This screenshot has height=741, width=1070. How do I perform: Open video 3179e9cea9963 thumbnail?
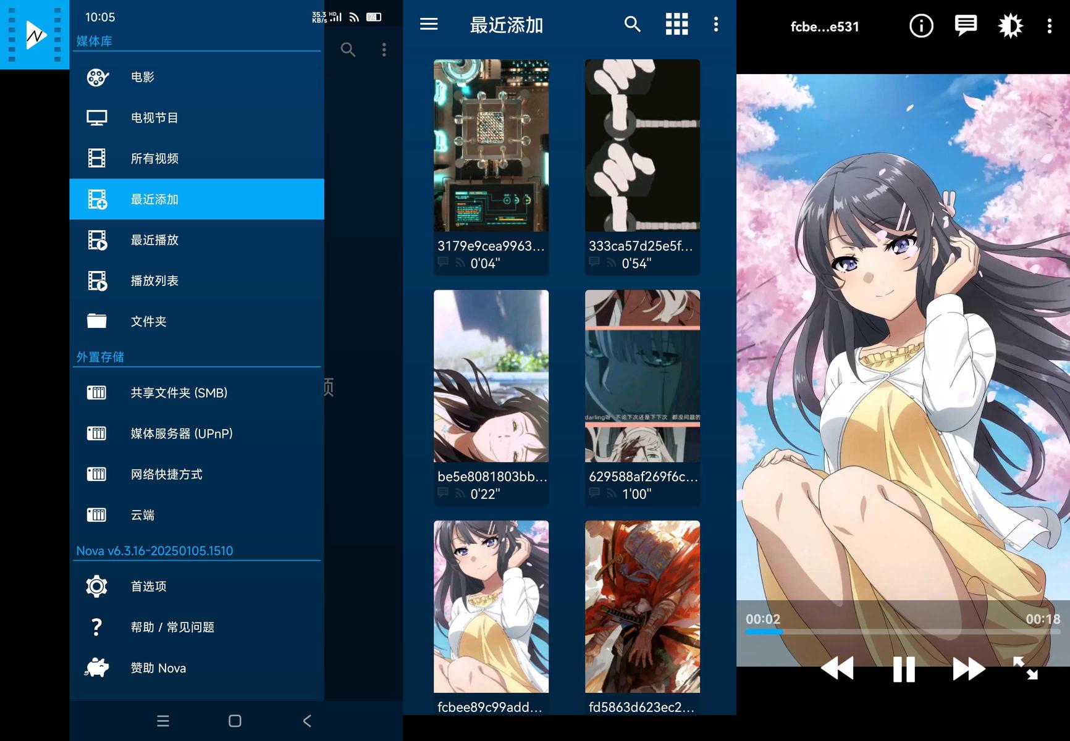[491, 146]
